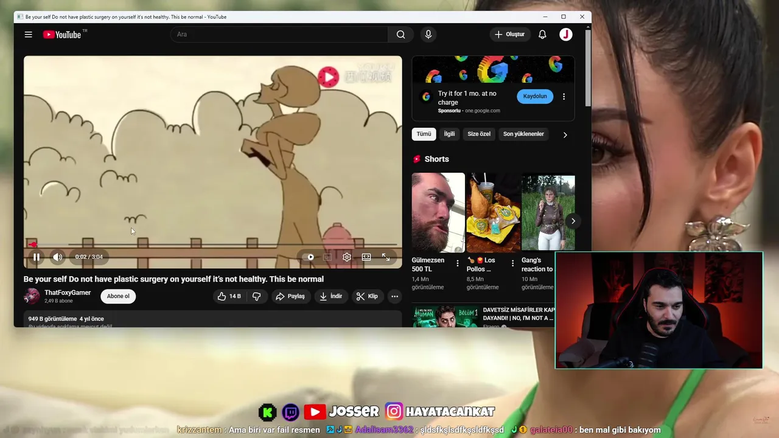
Task: Click the Oluştur create button
Action: 509,35
